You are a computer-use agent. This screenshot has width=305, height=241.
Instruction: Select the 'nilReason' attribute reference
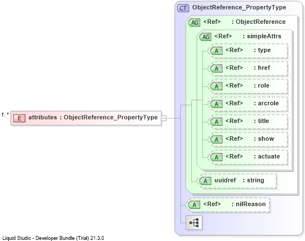(227, 205)
